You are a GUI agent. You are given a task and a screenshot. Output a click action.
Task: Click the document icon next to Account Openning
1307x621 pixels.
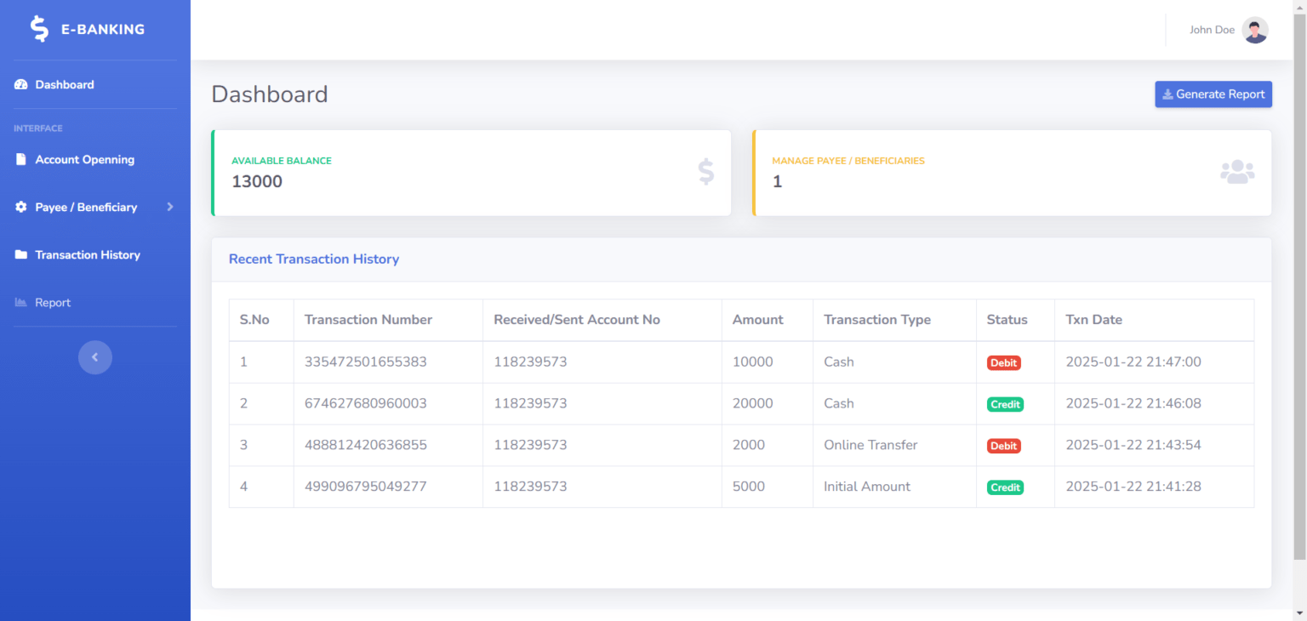click(x=20, y=159)
